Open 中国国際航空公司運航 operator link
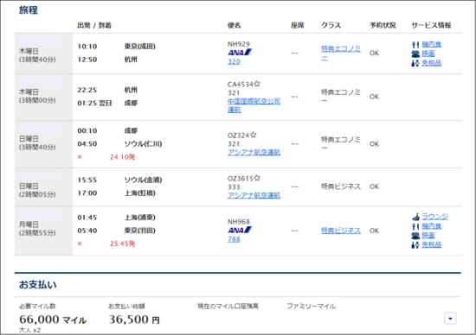The height and width of the screenshot is (335, 476). click(254, 105)
